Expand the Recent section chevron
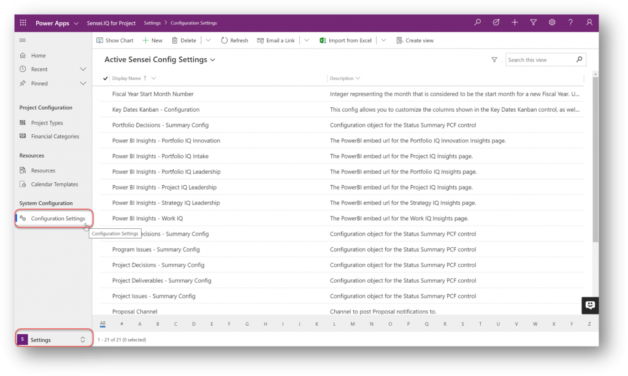Viewport: 628px width, 376px height. [x=83, y=69]
